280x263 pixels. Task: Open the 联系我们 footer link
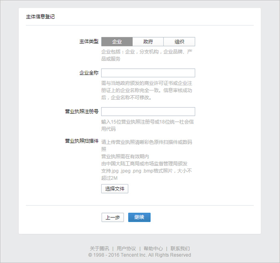point(180,248)
